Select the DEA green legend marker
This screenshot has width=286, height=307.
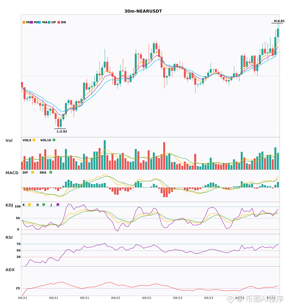coord(51,172)
